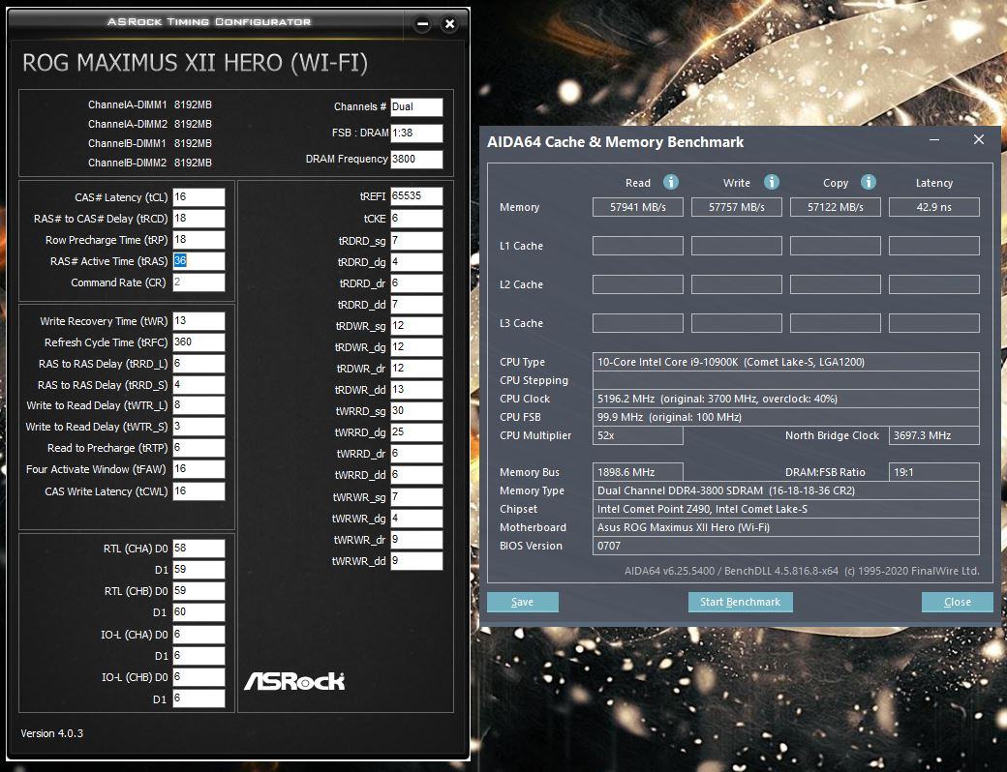This screenshot has height=772, width=1007.
Task: Click the tREFI value field
Action: (x=416, y=196)
